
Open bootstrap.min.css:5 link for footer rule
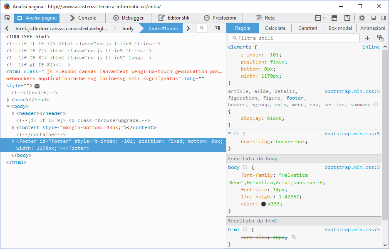[352, 91]
